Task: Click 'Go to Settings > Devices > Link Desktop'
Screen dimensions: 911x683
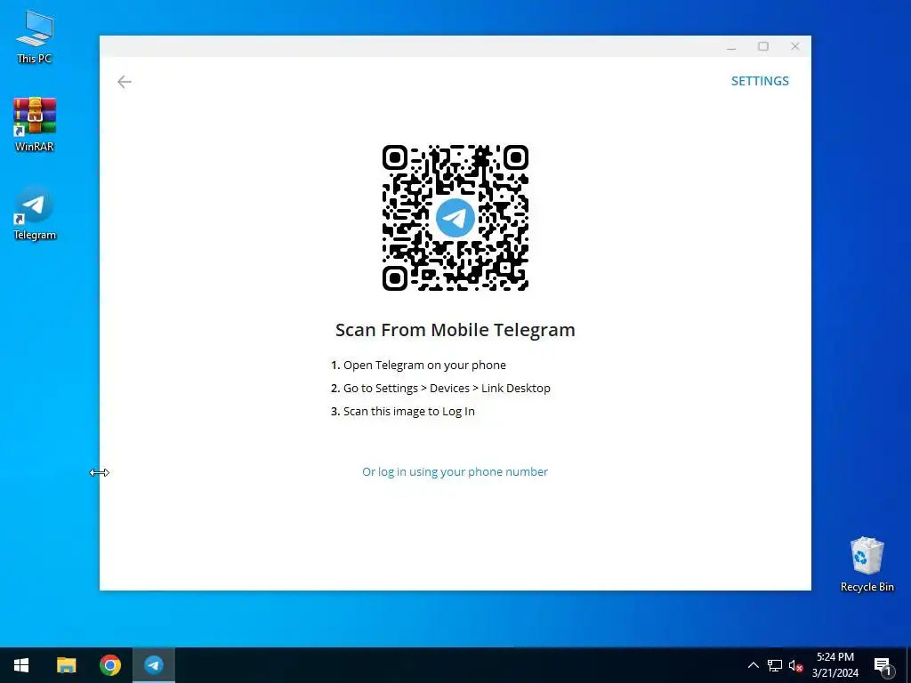Action: pos(447,389)
